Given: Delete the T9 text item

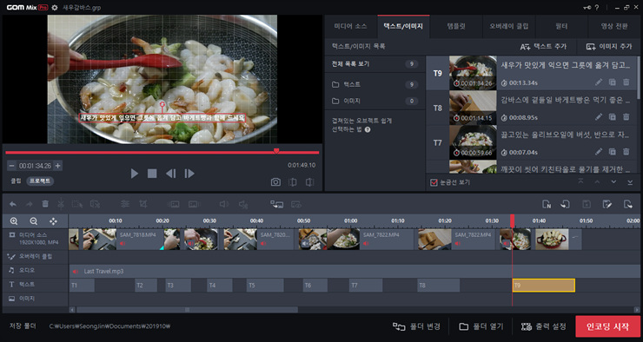Looking at the screenshot, I should pyautogui.click(x=626, y=82).
